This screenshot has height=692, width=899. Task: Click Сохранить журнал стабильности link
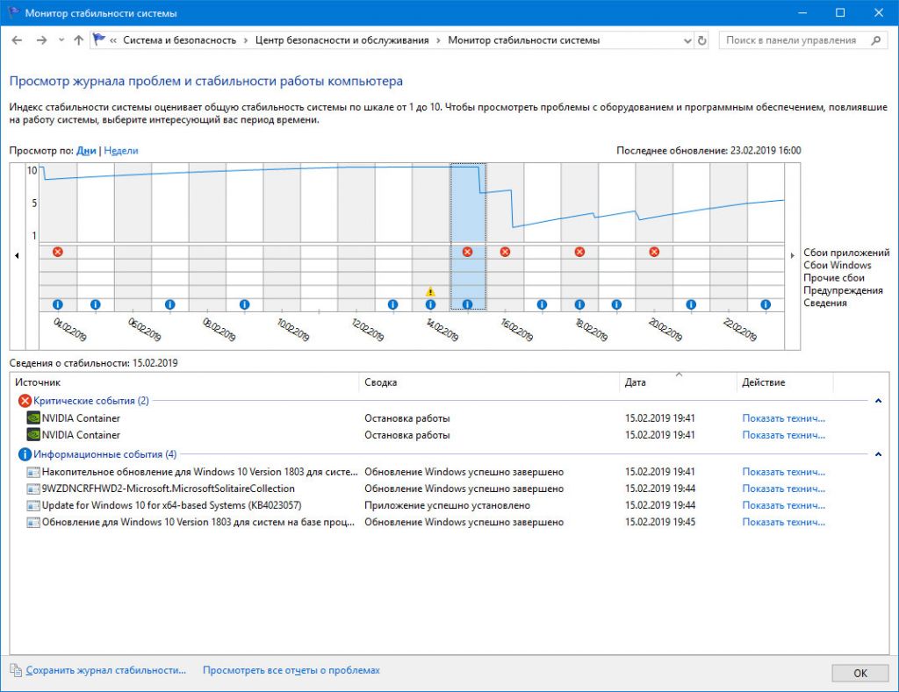click(105, 670)
